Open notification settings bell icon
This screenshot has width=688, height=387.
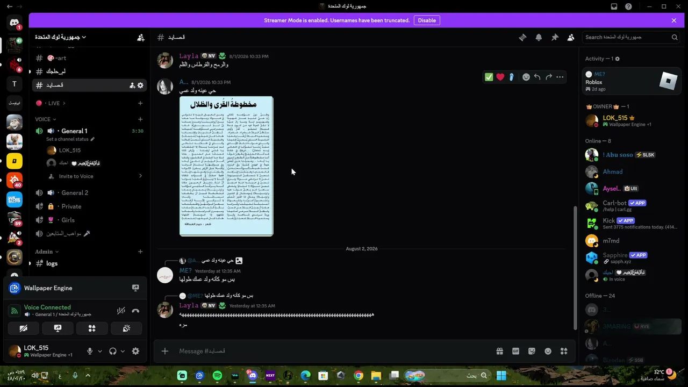[539, 37]
